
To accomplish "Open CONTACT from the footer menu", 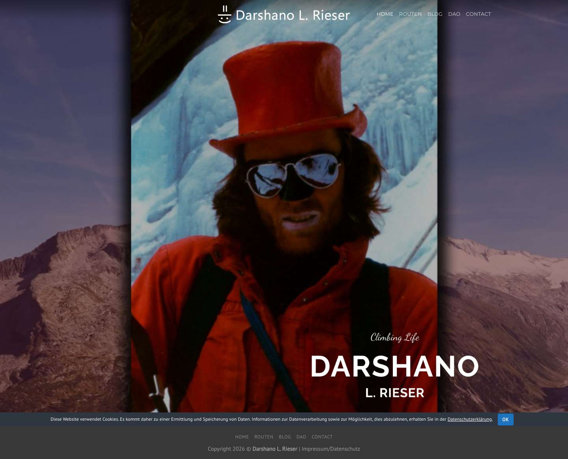I will [322, 437].
